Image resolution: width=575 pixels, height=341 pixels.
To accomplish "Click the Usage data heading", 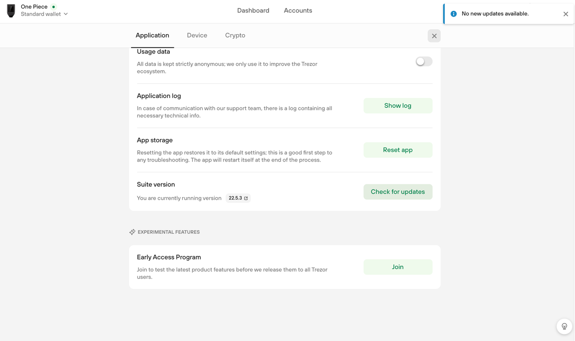I will tap(153, 52).
